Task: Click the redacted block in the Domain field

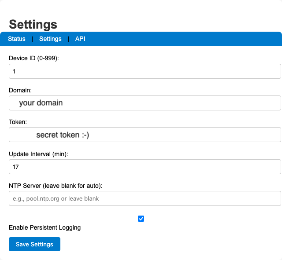Action: (x=26, y=103)
